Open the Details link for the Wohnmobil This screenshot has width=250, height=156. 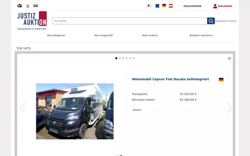(137, 110)
